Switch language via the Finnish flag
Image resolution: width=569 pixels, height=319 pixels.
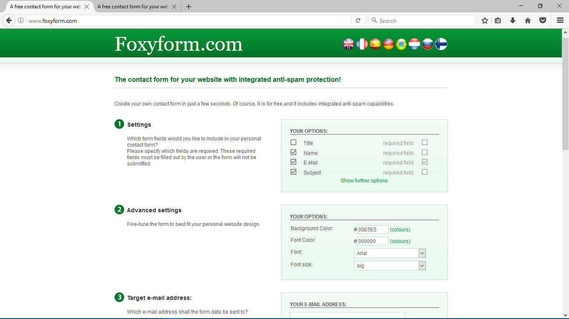441,44
